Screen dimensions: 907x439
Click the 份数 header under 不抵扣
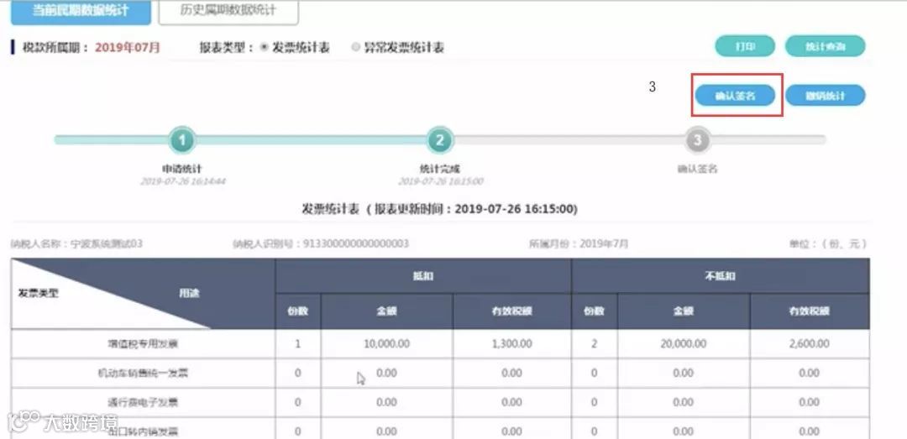pyautogui.click(x=595, y=311)
